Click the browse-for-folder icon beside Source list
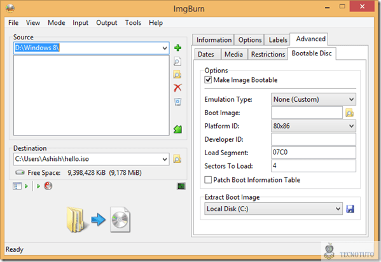The image size is (381, 262). [x=177, y=74]
